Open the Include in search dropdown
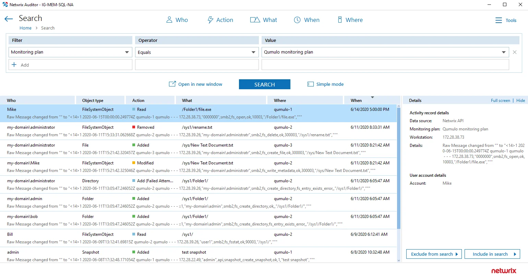Image resolution: width=528 pixels, height=278 pixels. pos(492,254)
